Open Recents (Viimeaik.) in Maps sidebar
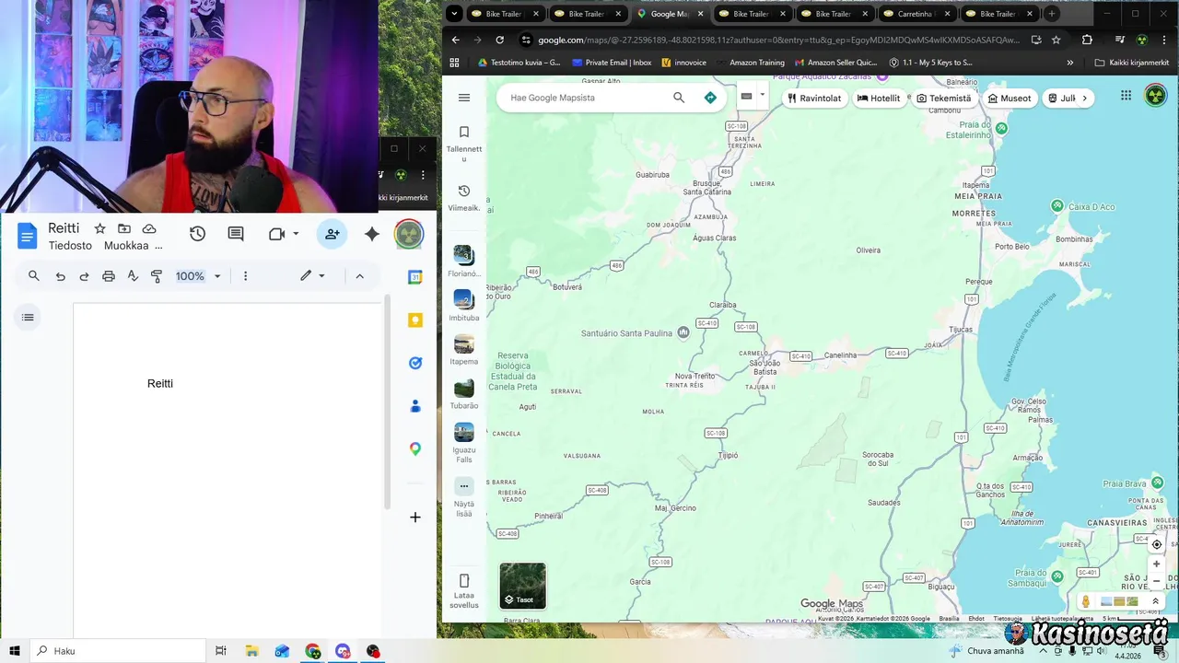Image resolution: width=1179 pixels, height=663 pixels. click(464, 198)
